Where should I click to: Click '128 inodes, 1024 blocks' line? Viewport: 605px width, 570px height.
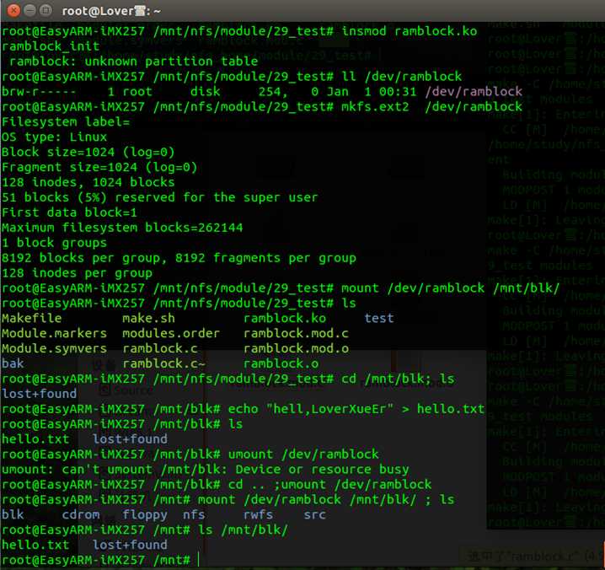[88, 182]
